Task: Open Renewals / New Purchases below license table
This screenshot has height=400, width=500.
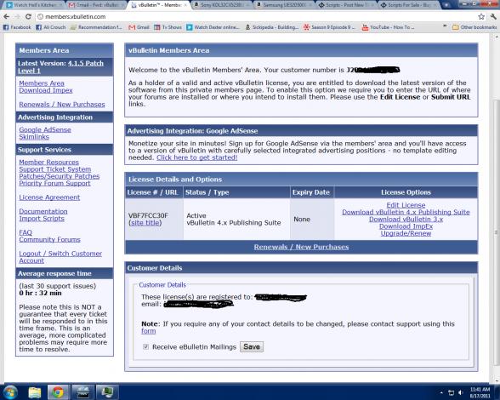Action: click(301, 247)
